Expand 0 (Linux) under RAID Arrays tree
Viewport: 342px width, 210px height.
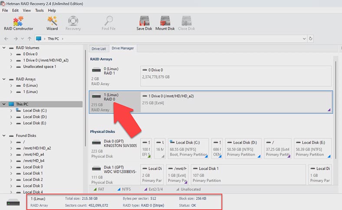tap(11, 85)
